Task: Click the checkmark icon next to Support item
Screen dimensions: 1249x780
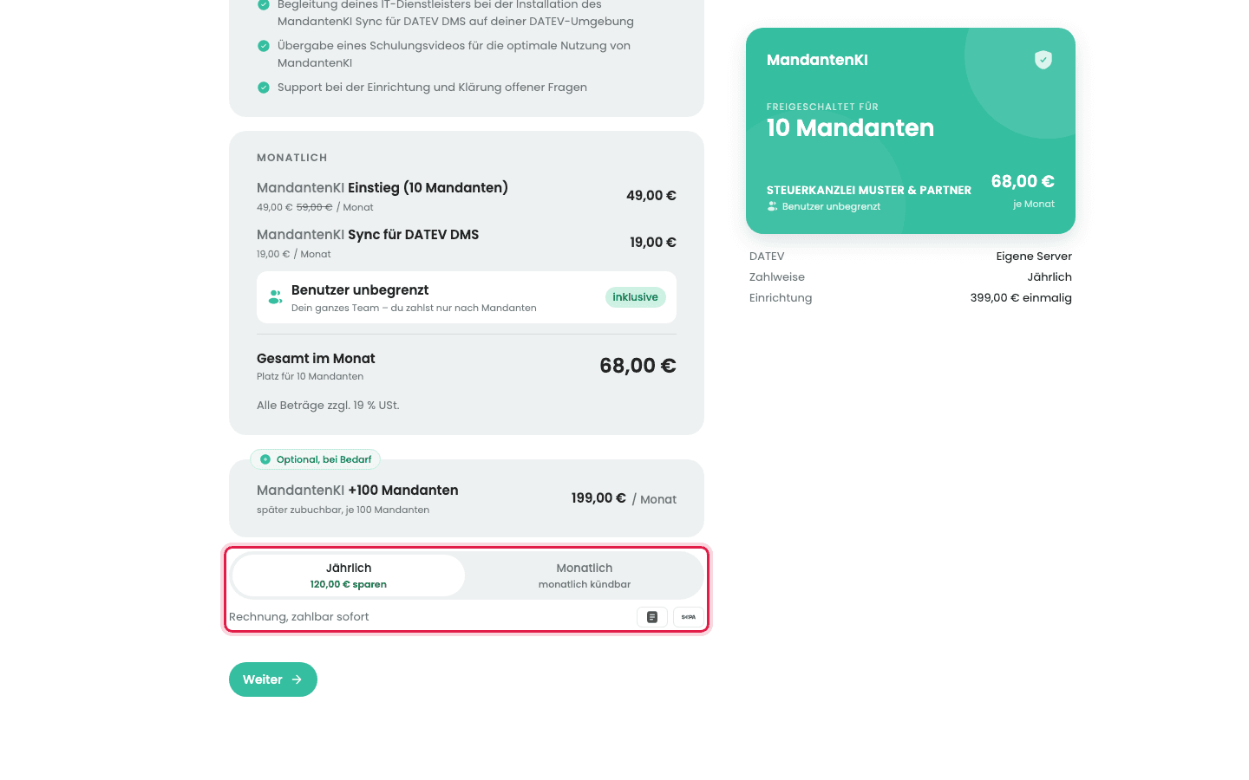Action: (264, 88)
